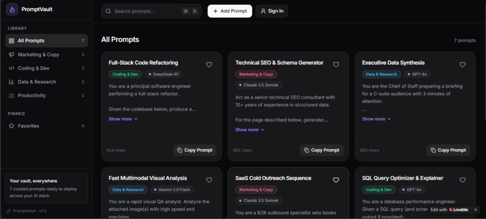Click copy icon on Technical SEO card
This screenshot has height=219, width=486.
[x=307, y=150]
